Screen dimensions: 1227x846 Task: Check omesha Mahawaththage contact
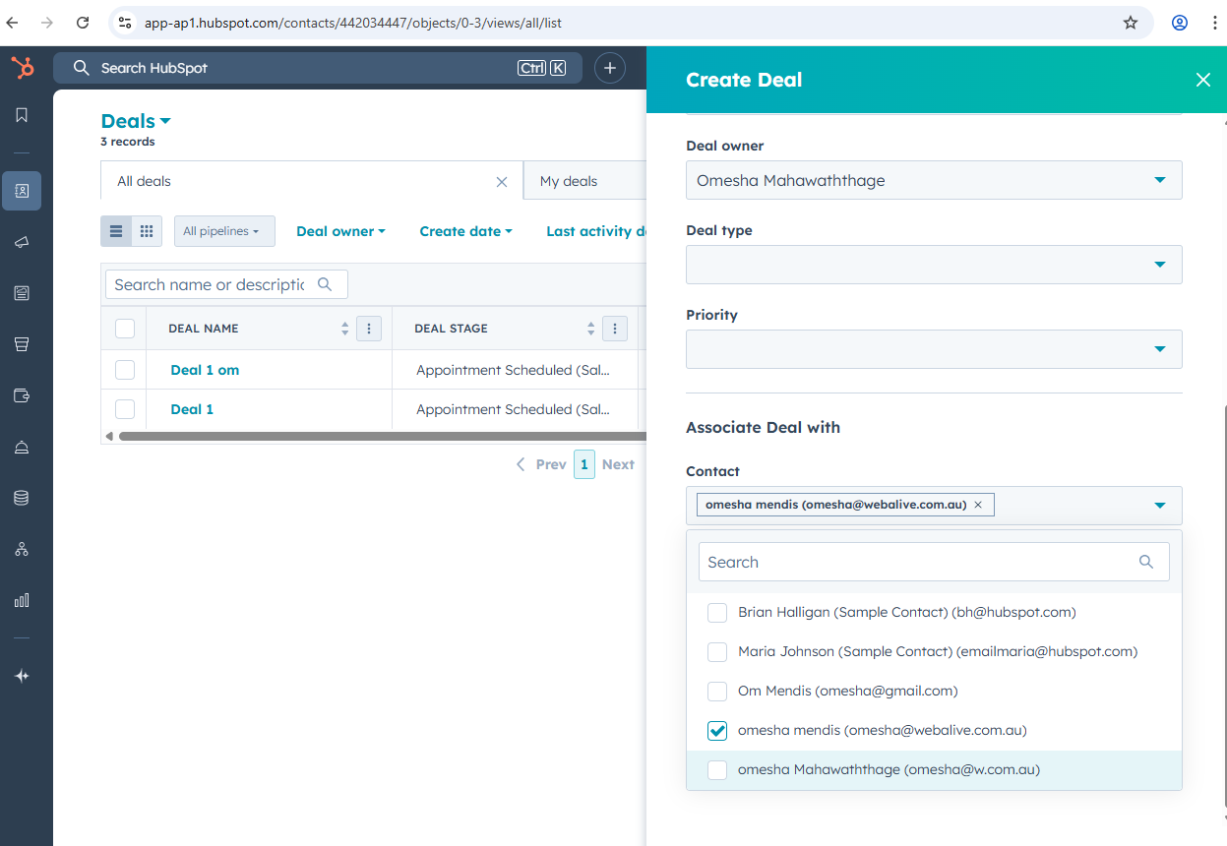click(717, 770)
